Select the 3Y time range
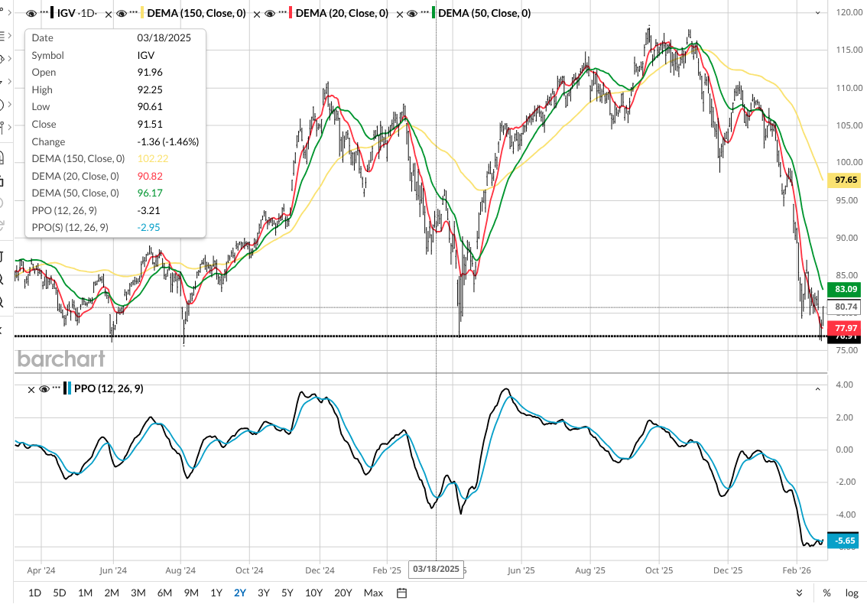 [264, 593]
